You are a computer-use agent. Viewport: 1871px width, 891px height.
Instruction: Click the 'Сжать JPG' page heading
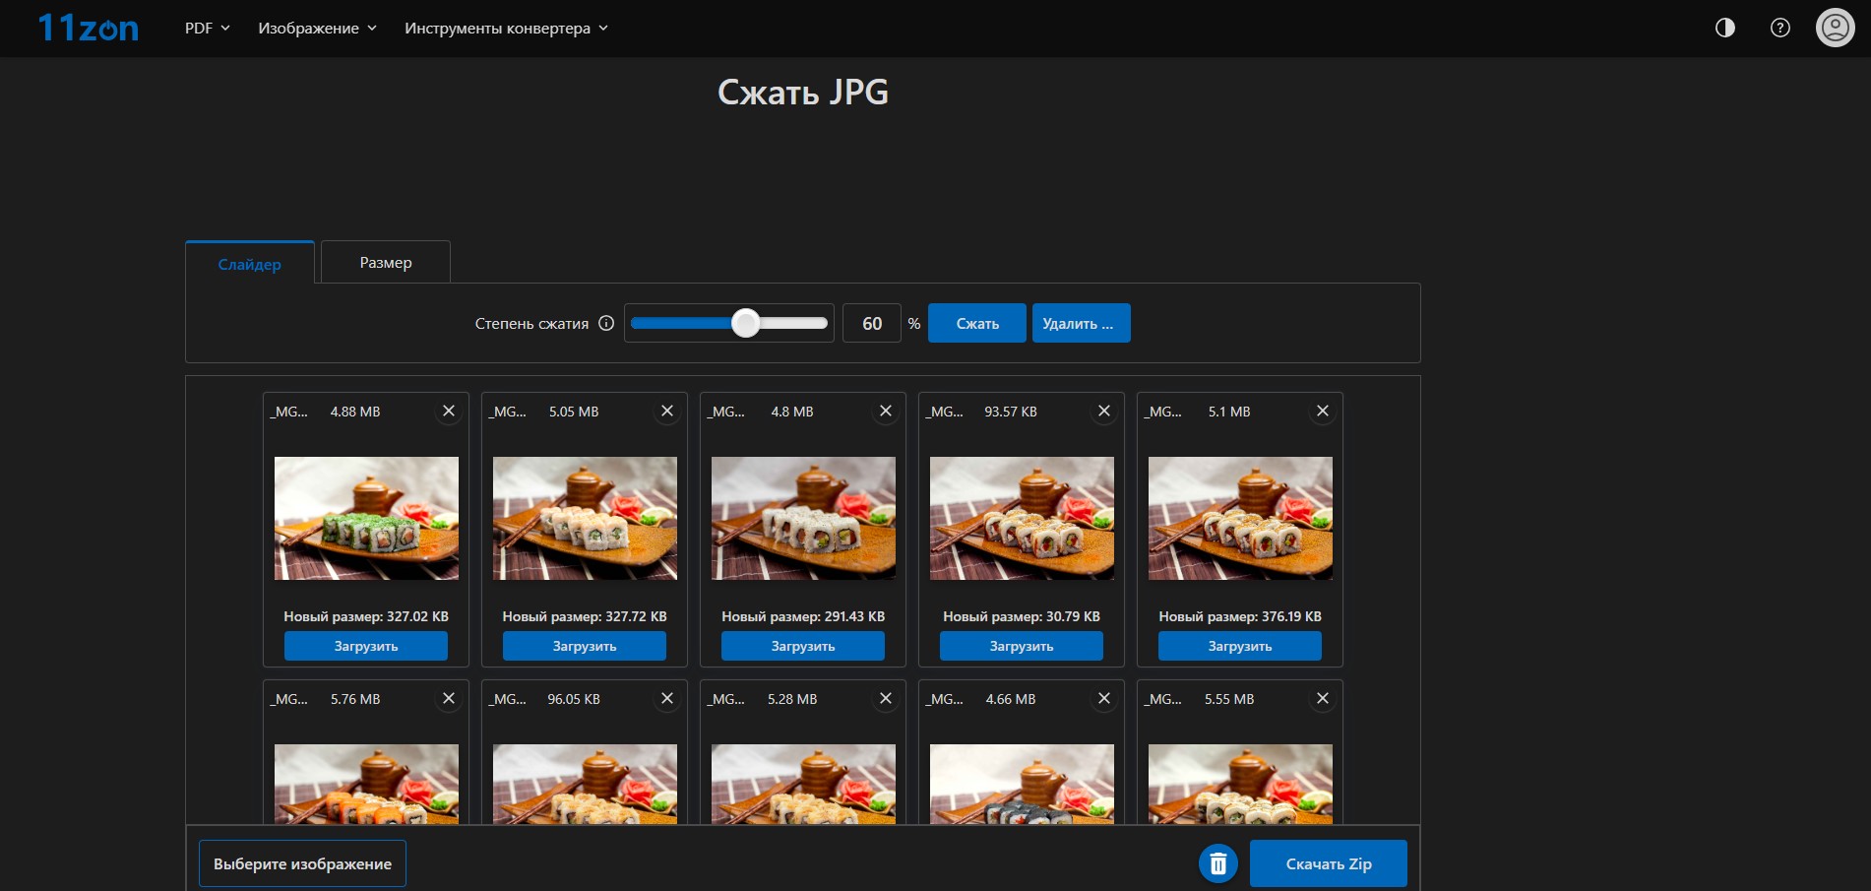click(x=803, y=92)
